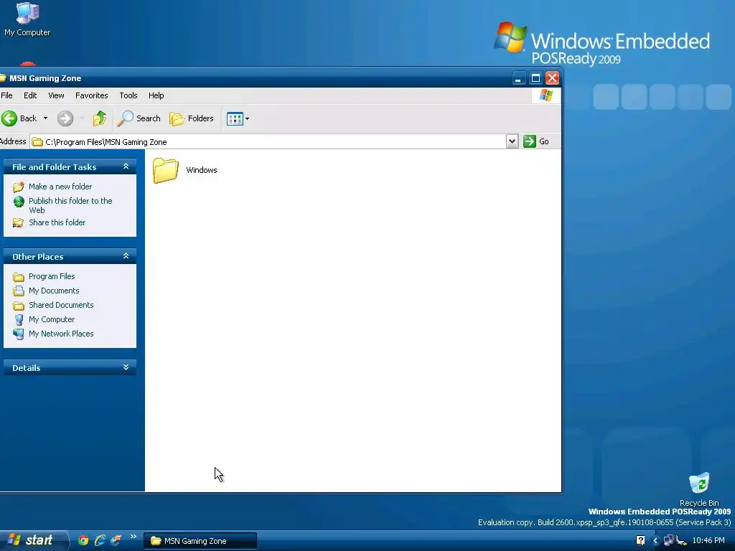Open the Search magnifier tool

tap(139, 118)
